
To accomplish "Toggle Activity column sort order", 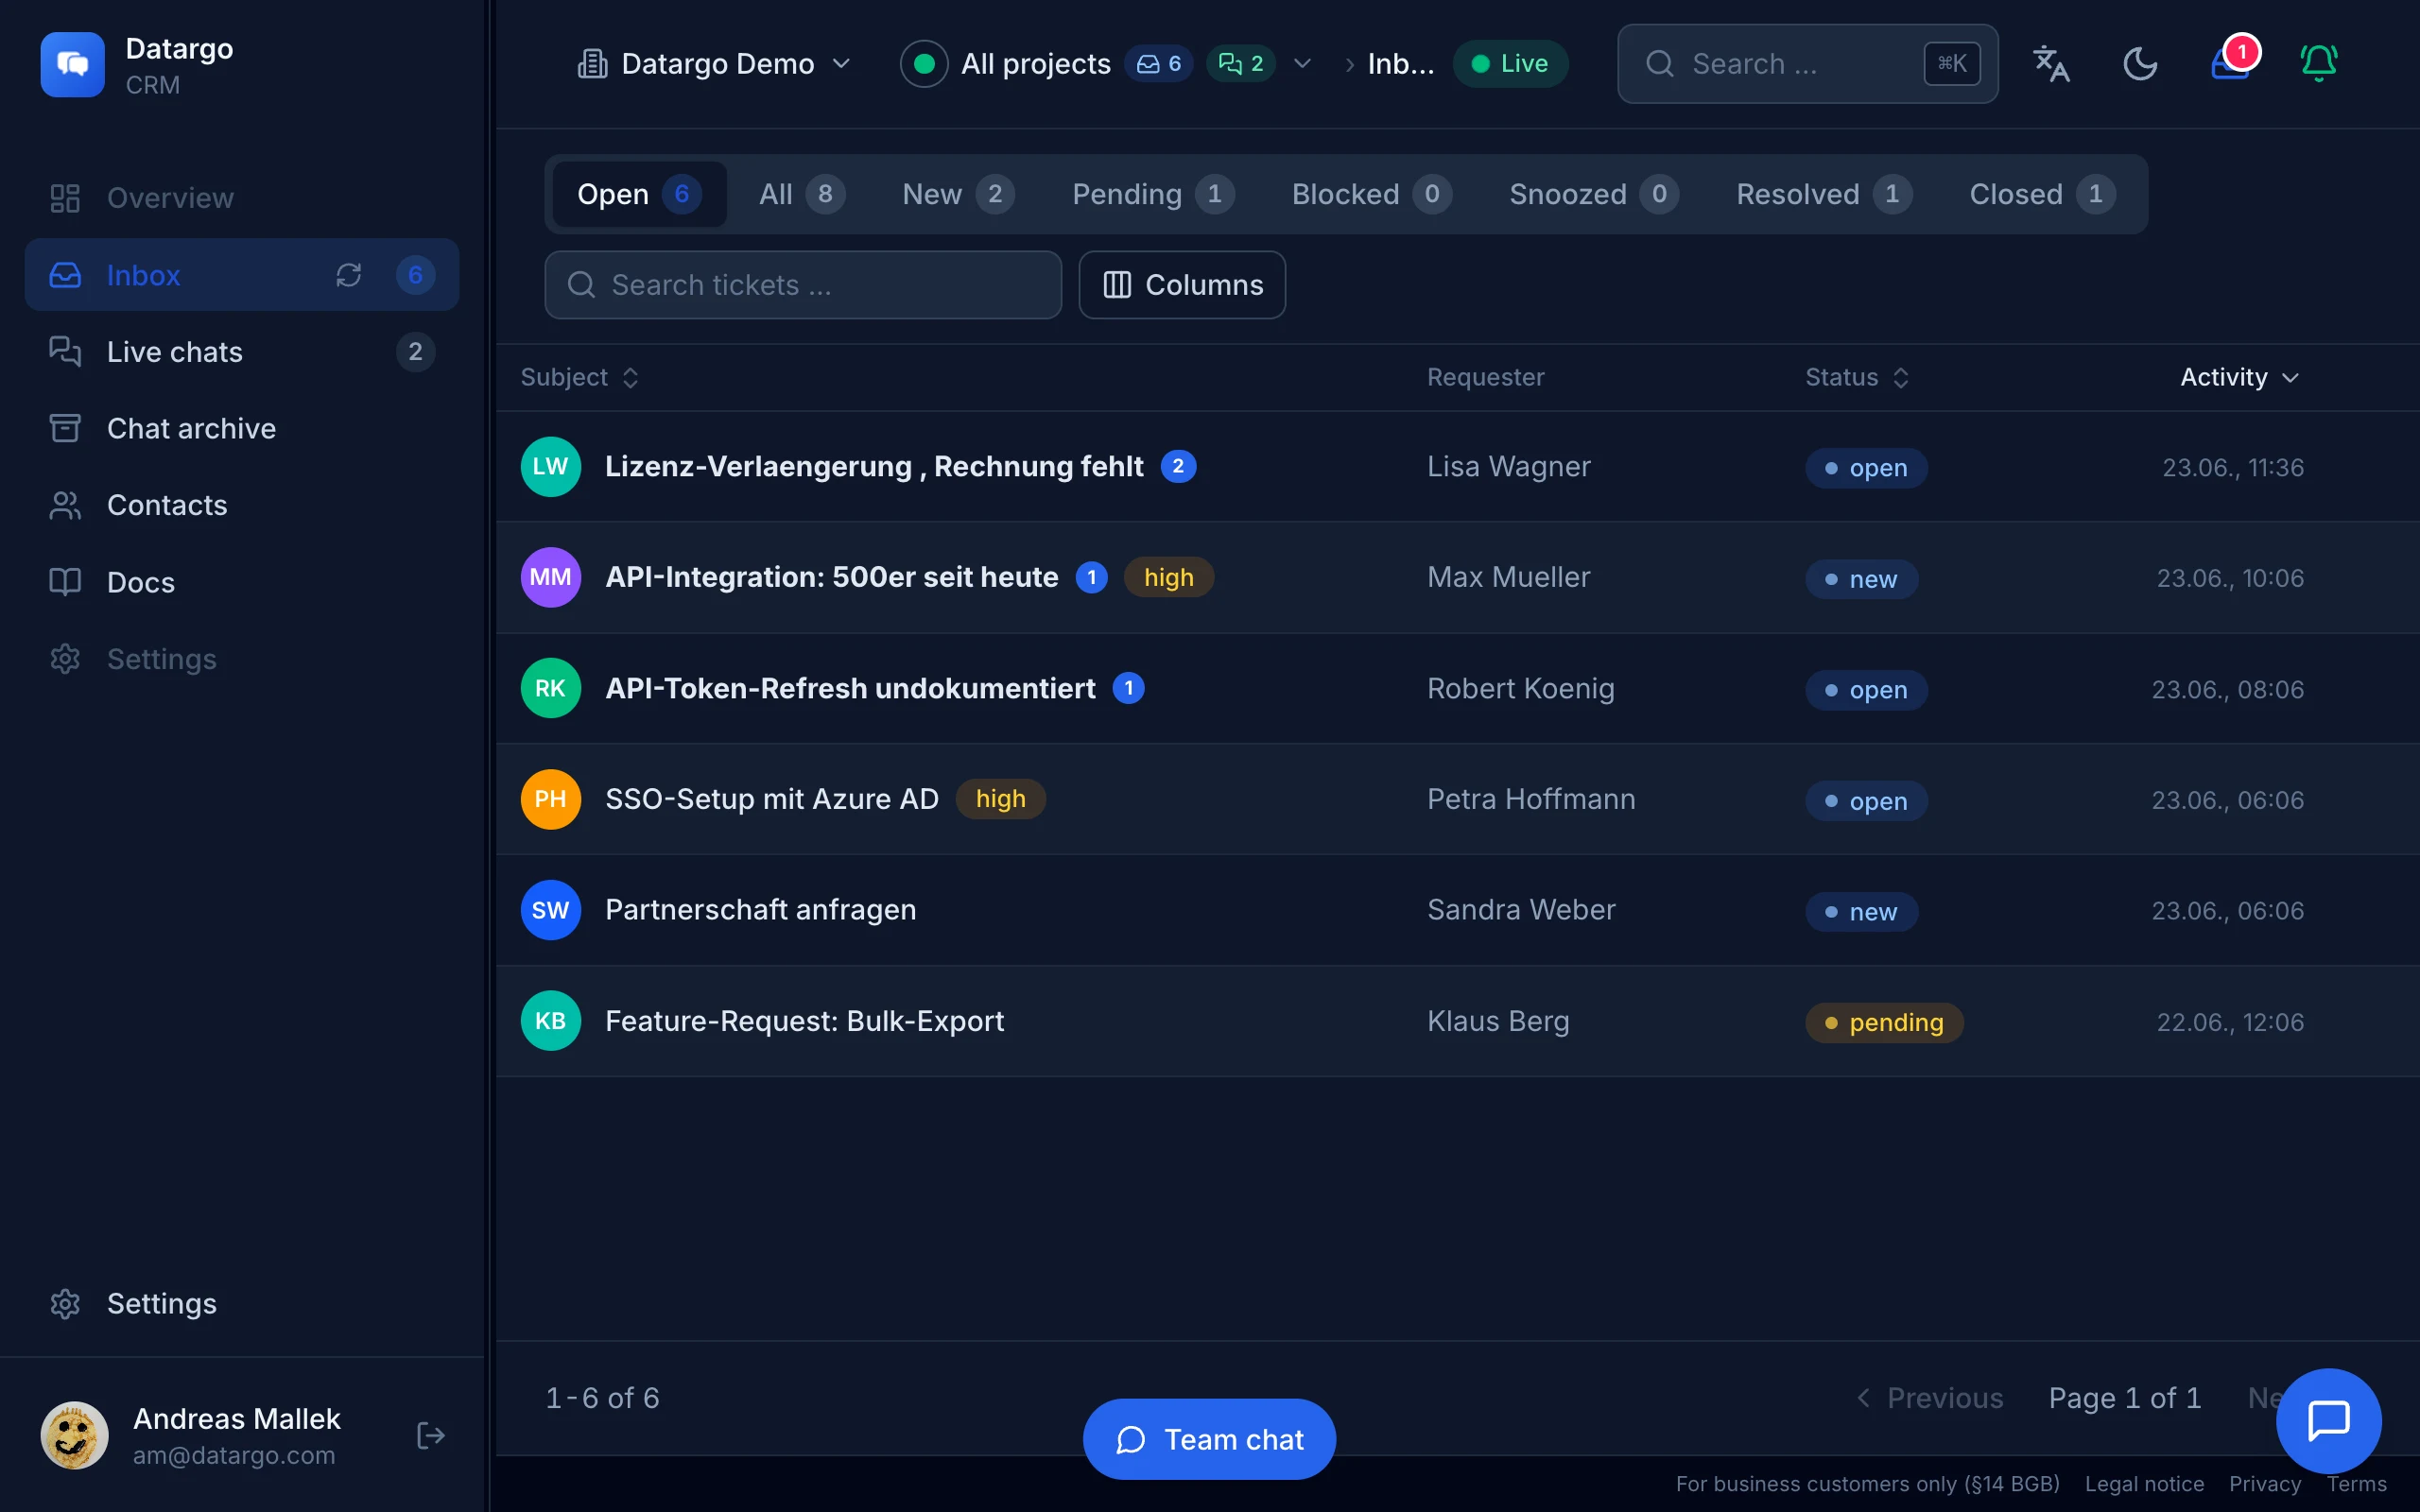I will tap(2239, 377).
